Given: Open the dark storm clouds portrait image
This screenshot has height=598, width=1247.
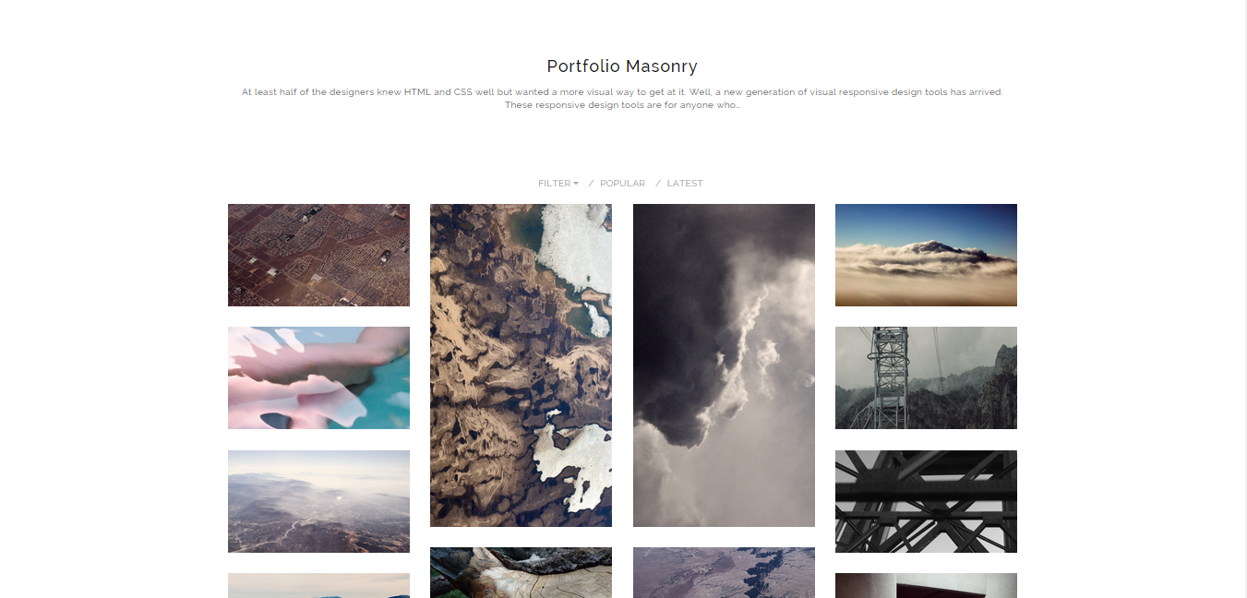Looking at the screenshot, I should point(724,365).
